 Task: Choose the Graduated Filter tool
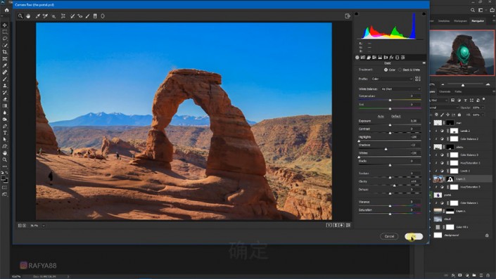pyautogui.click(x=95, y=16)
